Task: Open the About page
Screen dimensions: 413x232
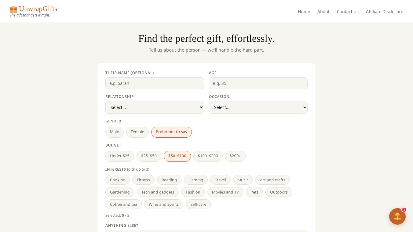Action: pos(323,12)
